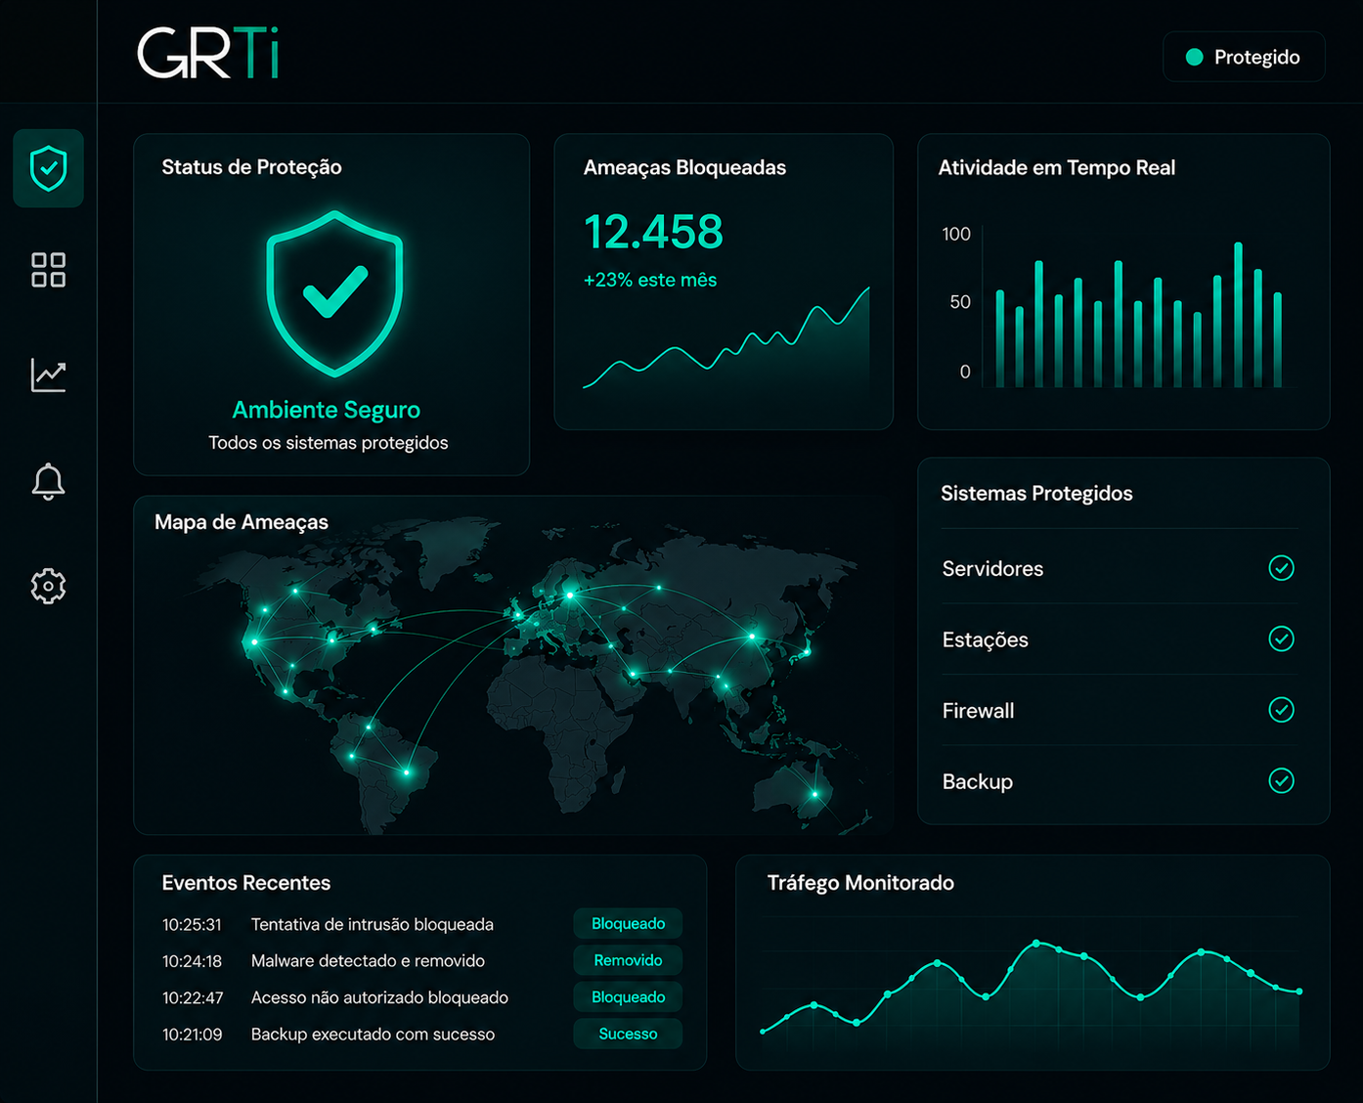Toggle the Backup check circle
The width and height of the screenshot is (1363, 1103).
[1281, 780]
